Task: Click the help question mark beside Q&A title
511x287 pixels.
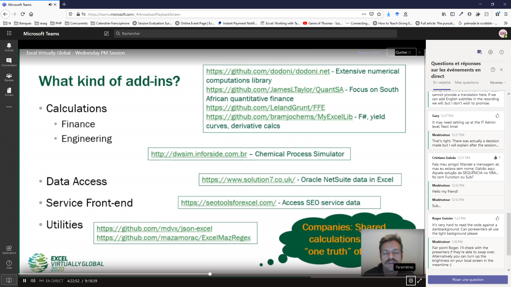Action: (493, 70)
